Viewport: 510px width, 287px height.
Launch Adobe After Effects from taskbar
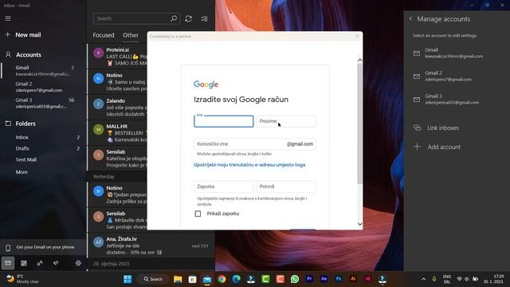pyautogui.click(x=324, y=279)
